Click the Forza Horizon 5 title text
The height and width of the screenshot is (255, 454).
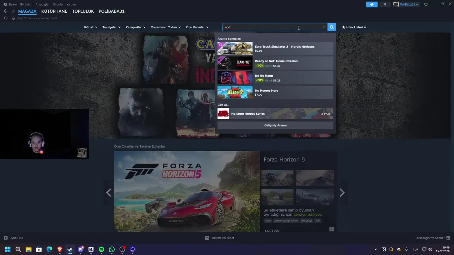[x=284, y=160]
